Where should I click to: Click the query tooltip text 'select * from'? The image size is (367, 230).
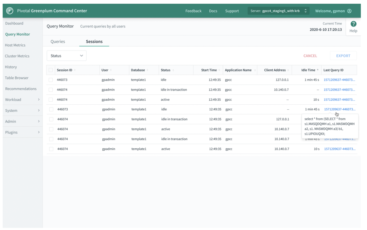pos(313,119)
